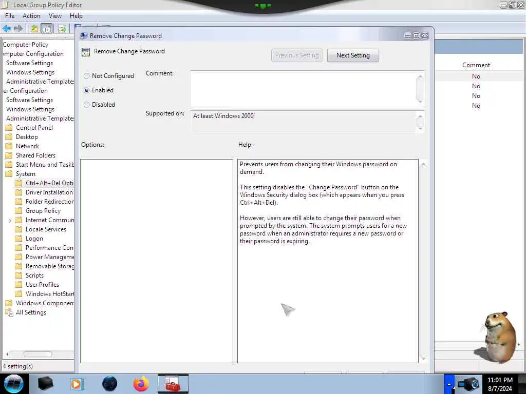The height and width of the screenshot is (394, 526).
Task: Click the Back arrow toolbar icon
Action: pos(7,29)
